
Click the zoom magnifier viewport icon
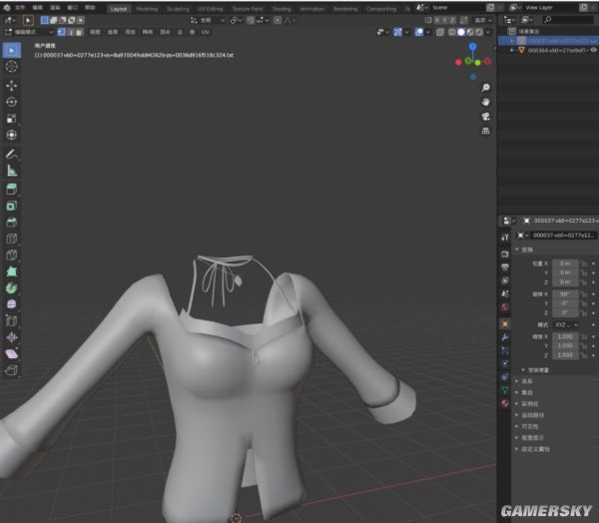click(x=485, y=88)
